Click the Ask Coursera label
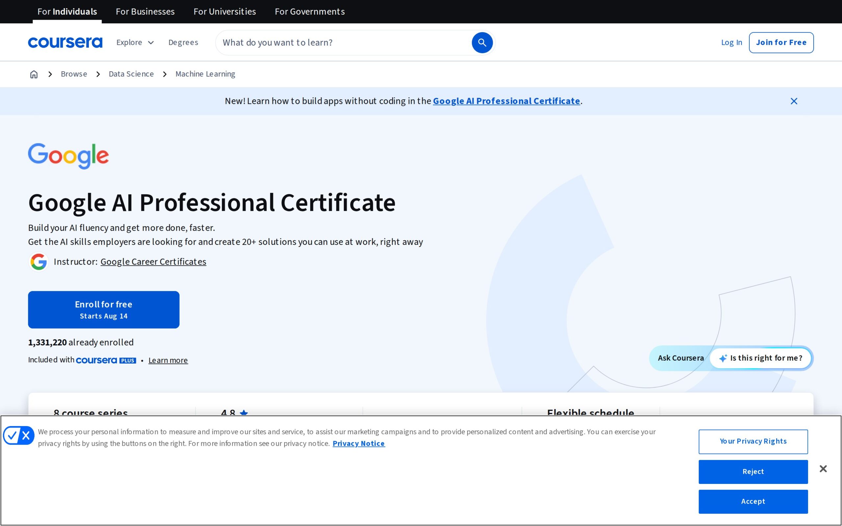The height and width of the screenshot is (526, 842). 681,358
